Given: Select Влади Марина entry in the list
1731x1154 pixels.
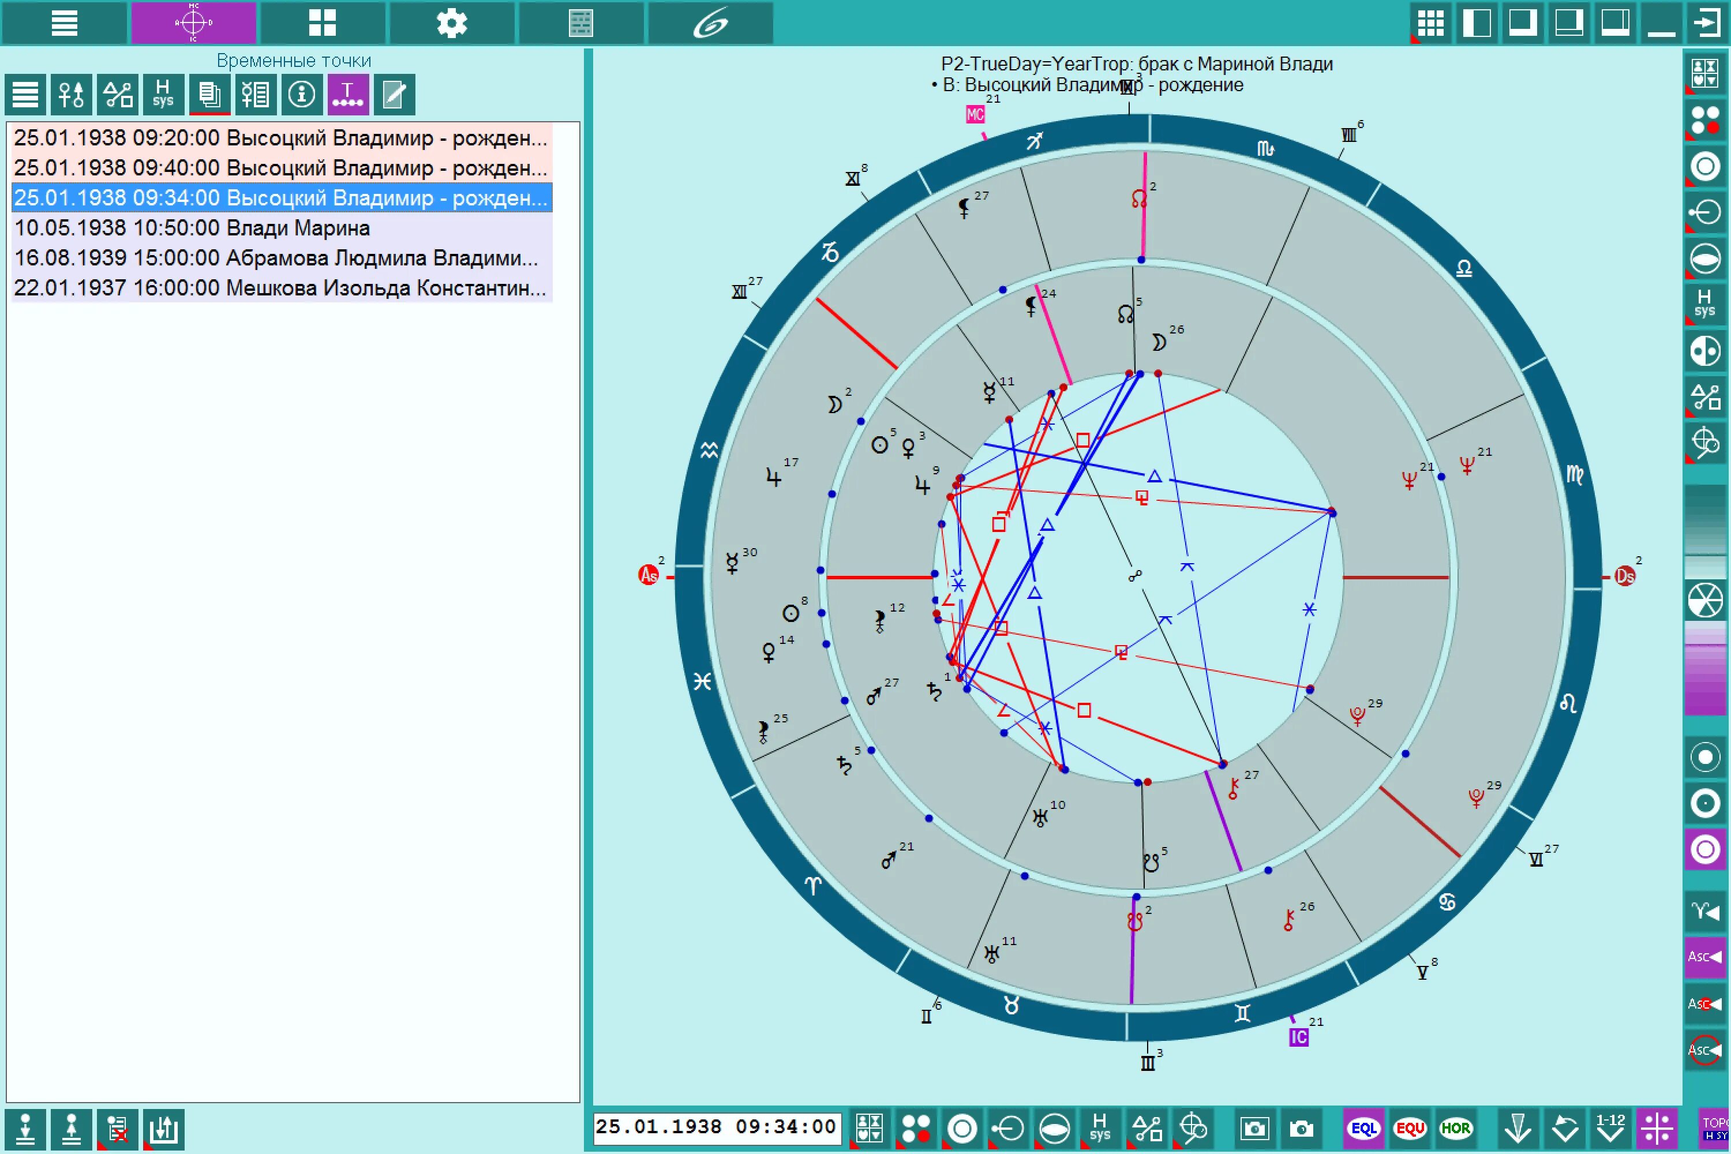Looking at the screenshot, I should [x=192, y=228].
